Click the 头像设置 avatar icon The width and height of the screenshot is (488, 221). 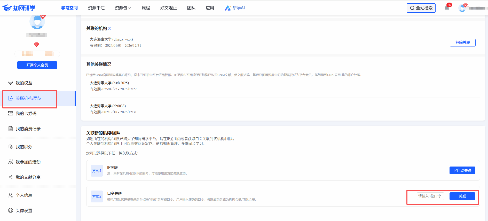[x=11, y=210]
